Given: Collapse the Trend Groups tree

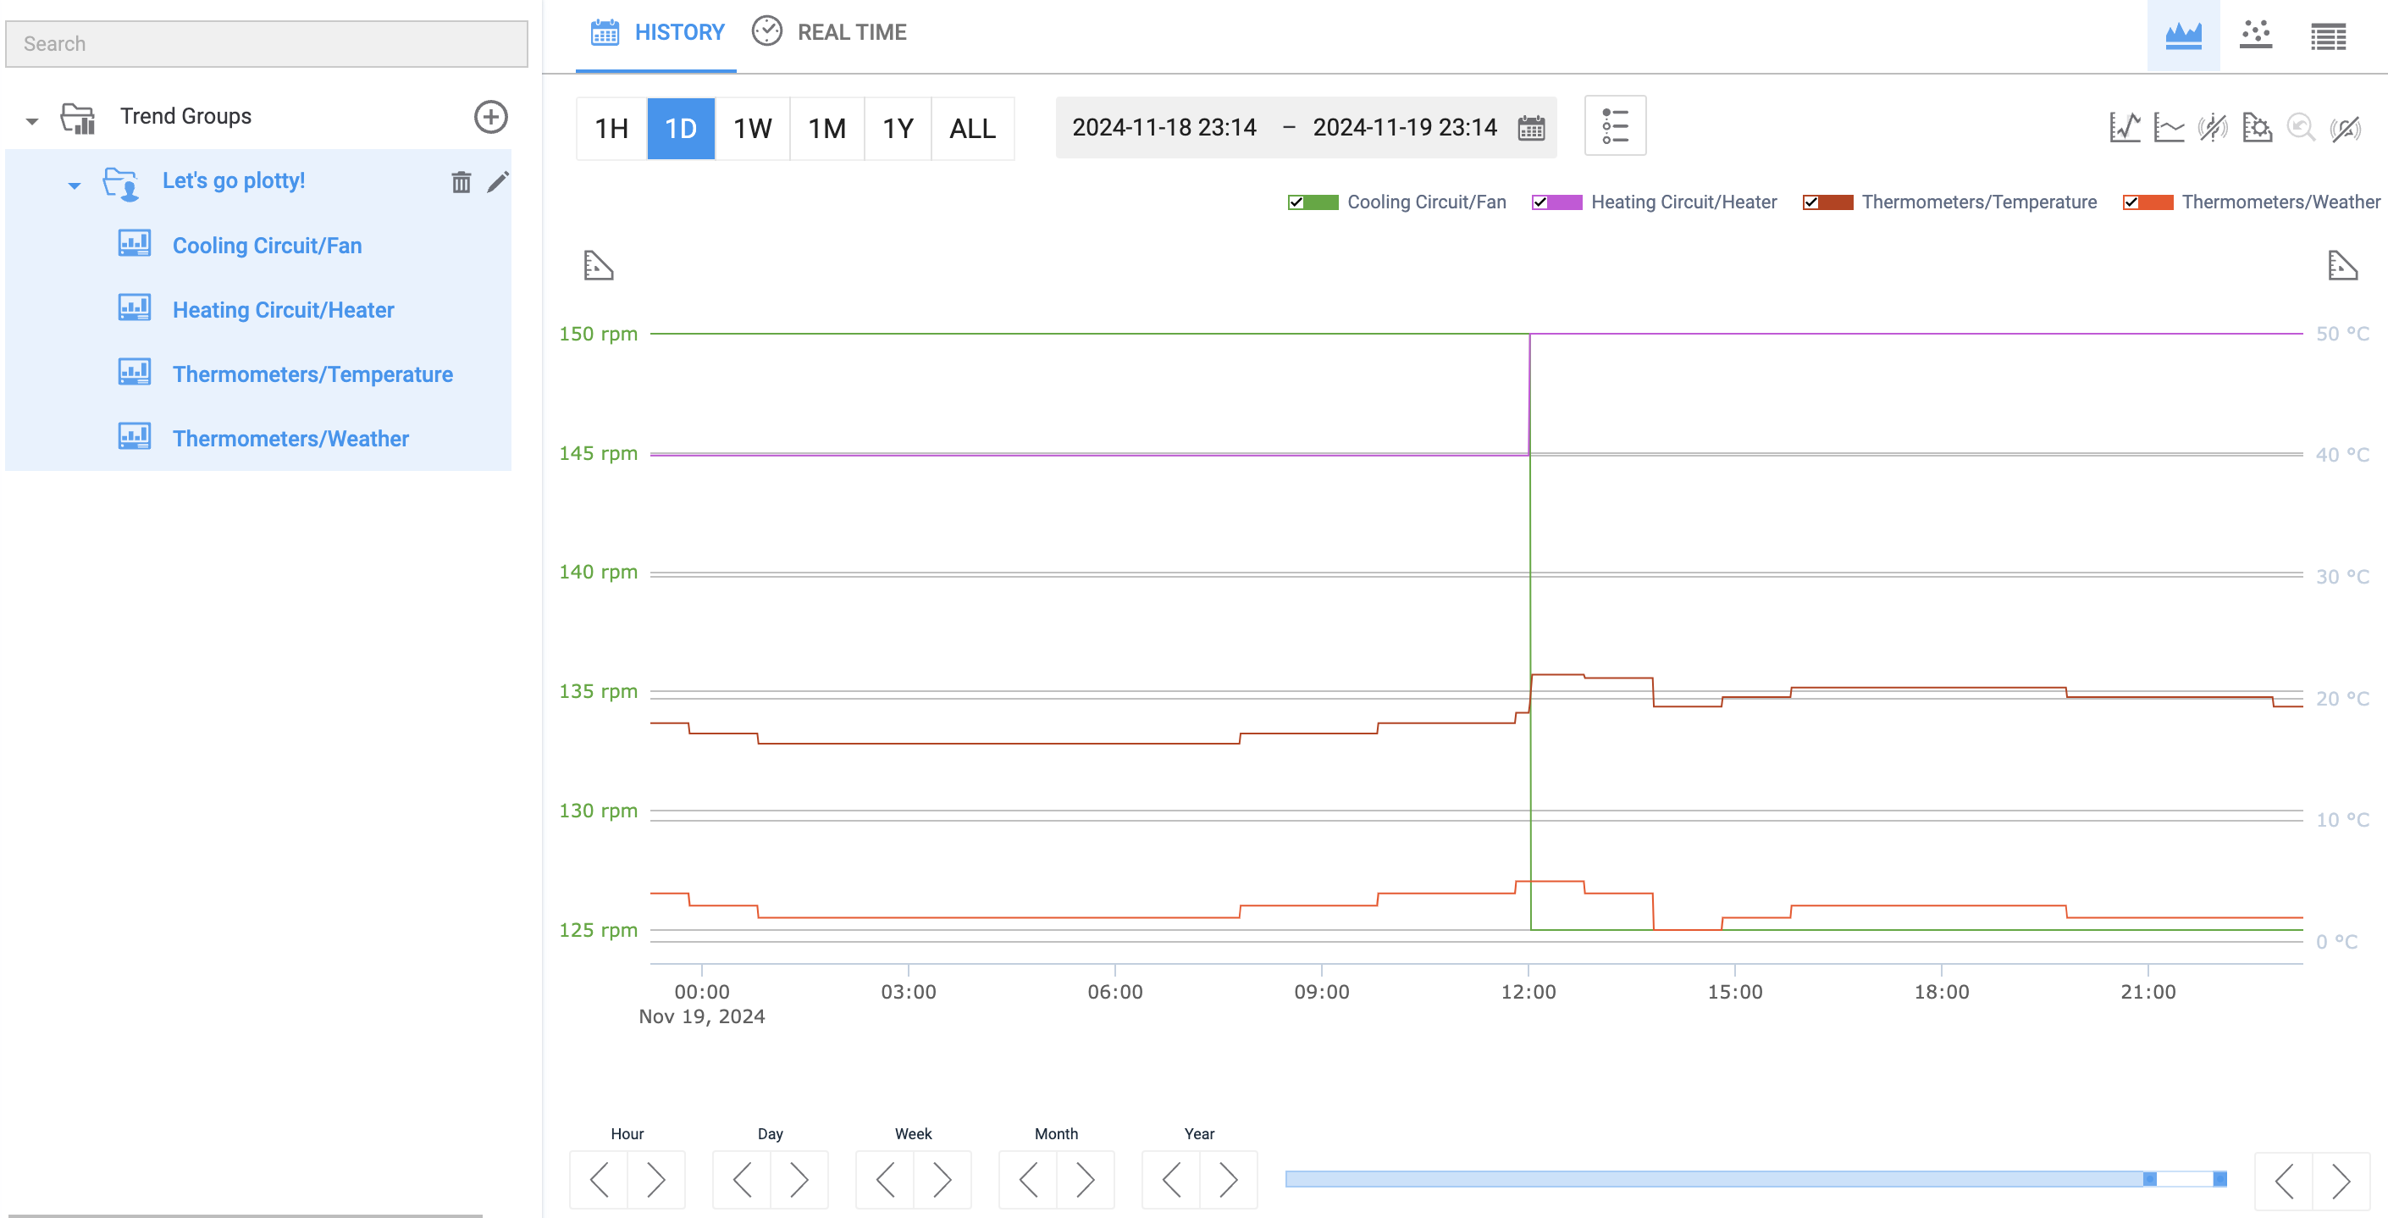Looking at the screenshot, I should (x=32, y=121).
